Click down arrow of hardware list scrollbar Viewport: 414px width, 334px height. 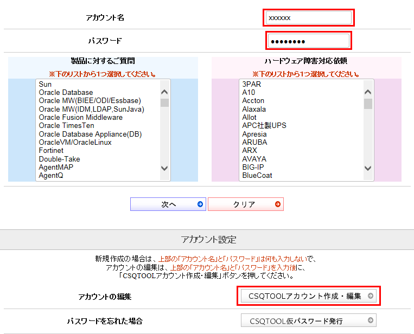coord(368,168)
